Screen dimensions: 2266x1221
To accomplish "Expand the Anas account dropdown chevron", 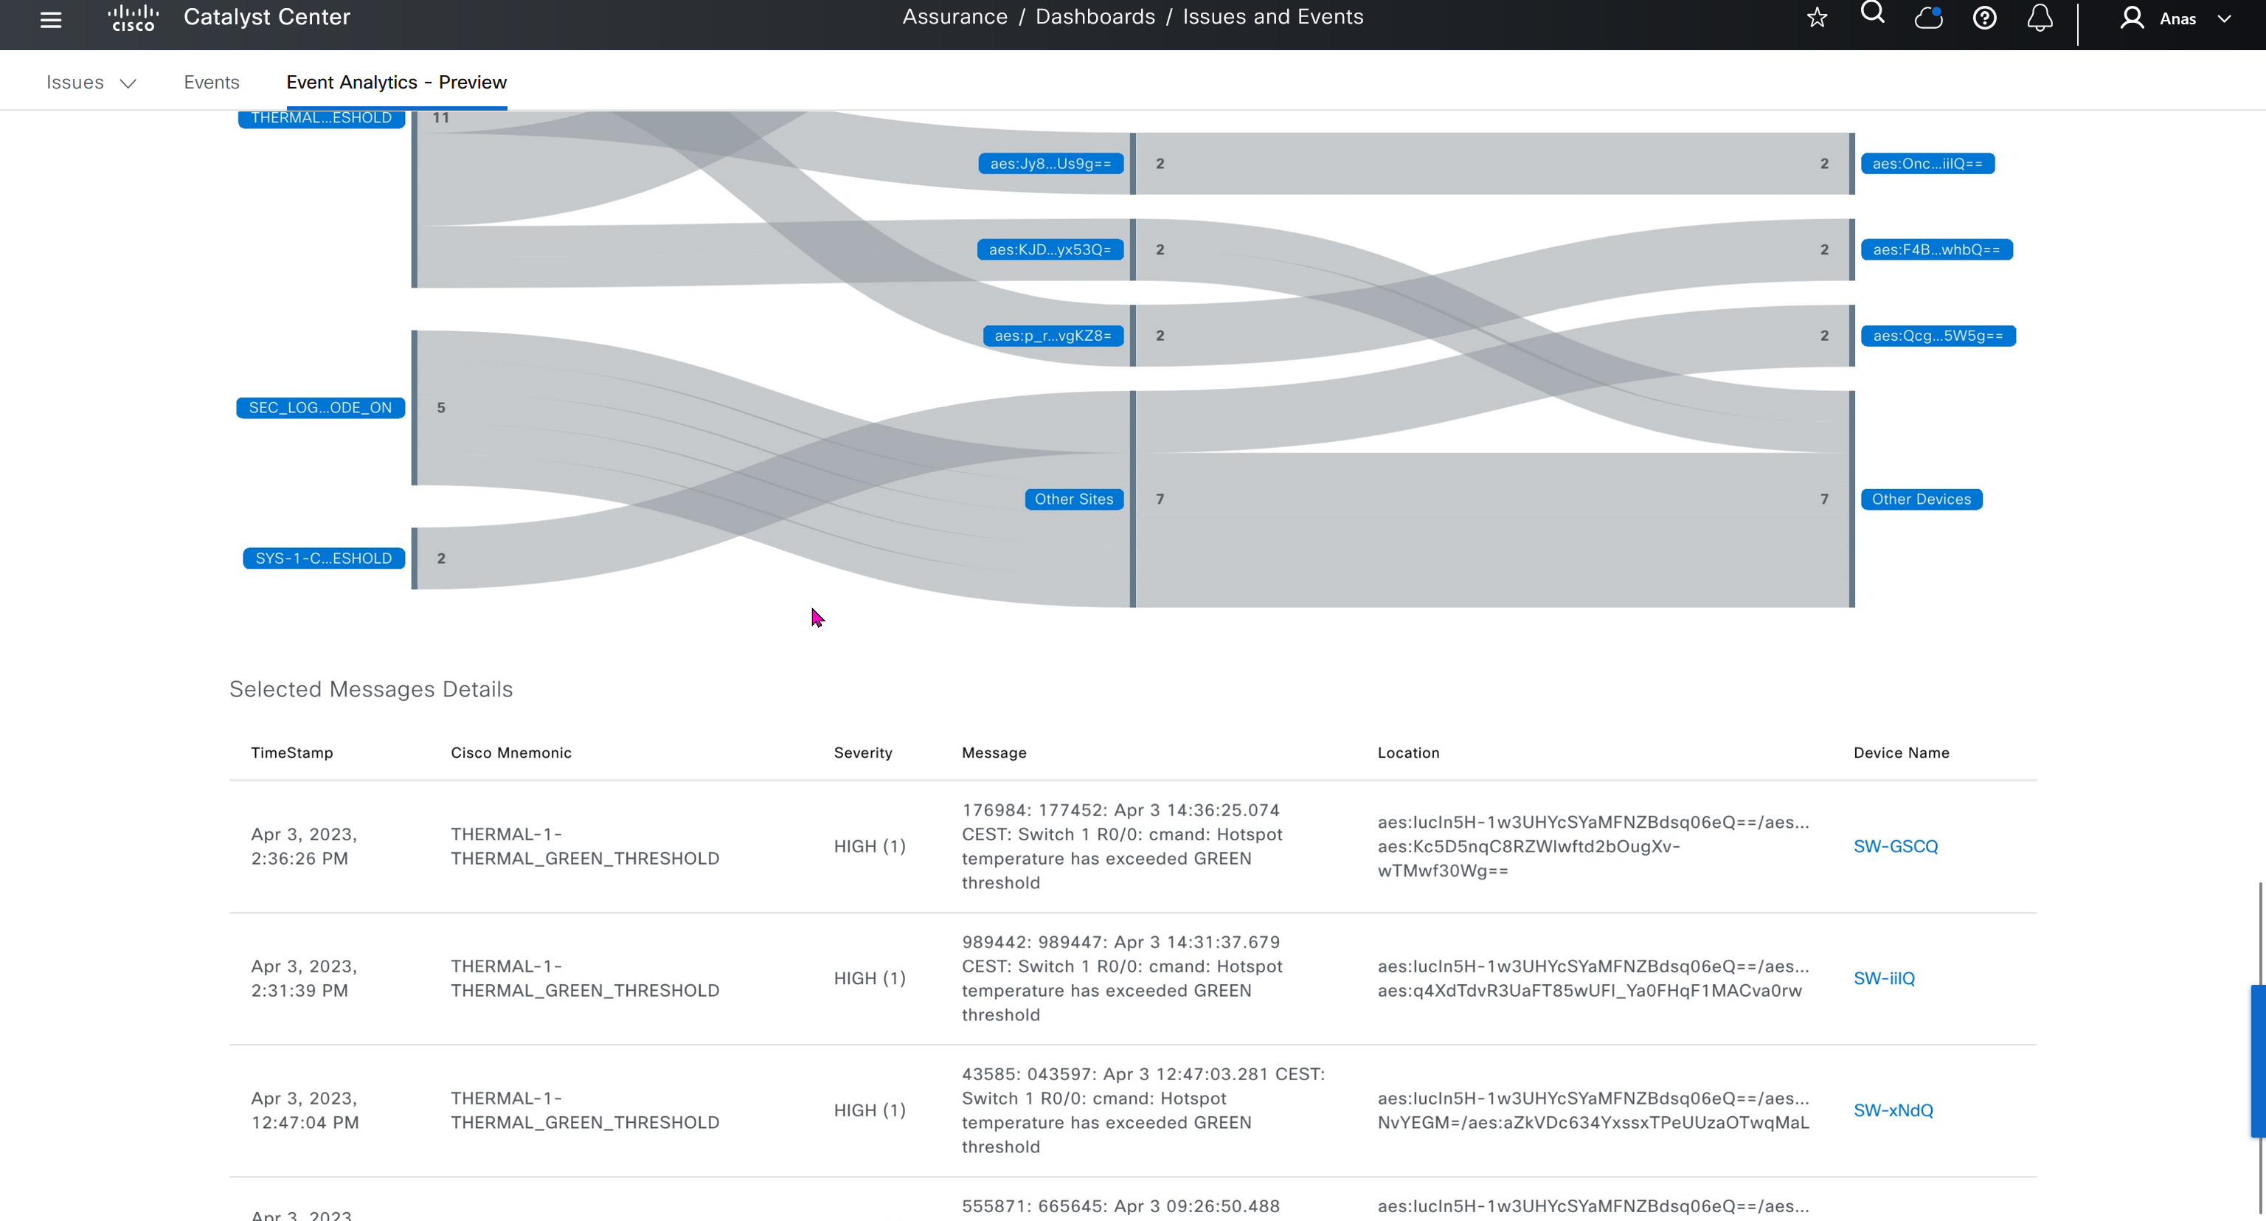I will (2225, 18).
